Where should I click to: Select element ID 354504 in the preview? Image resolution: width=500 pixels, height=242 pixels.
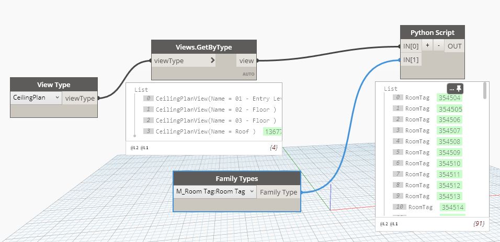tap(449, 98)
